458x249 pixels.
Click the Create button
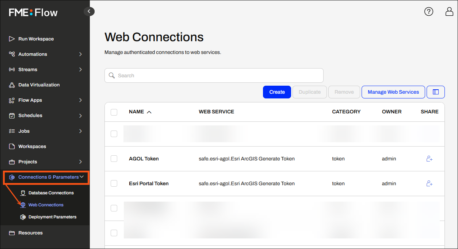277,92
